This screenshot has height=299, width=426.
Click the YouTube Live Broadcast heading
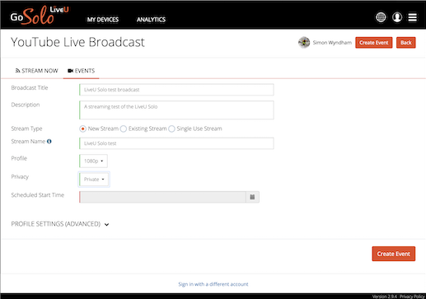point(77,42)
